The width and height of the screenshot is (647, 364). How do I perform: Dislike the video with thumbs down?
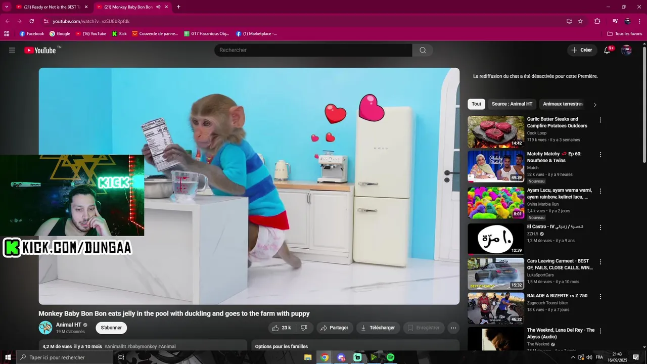304,328
